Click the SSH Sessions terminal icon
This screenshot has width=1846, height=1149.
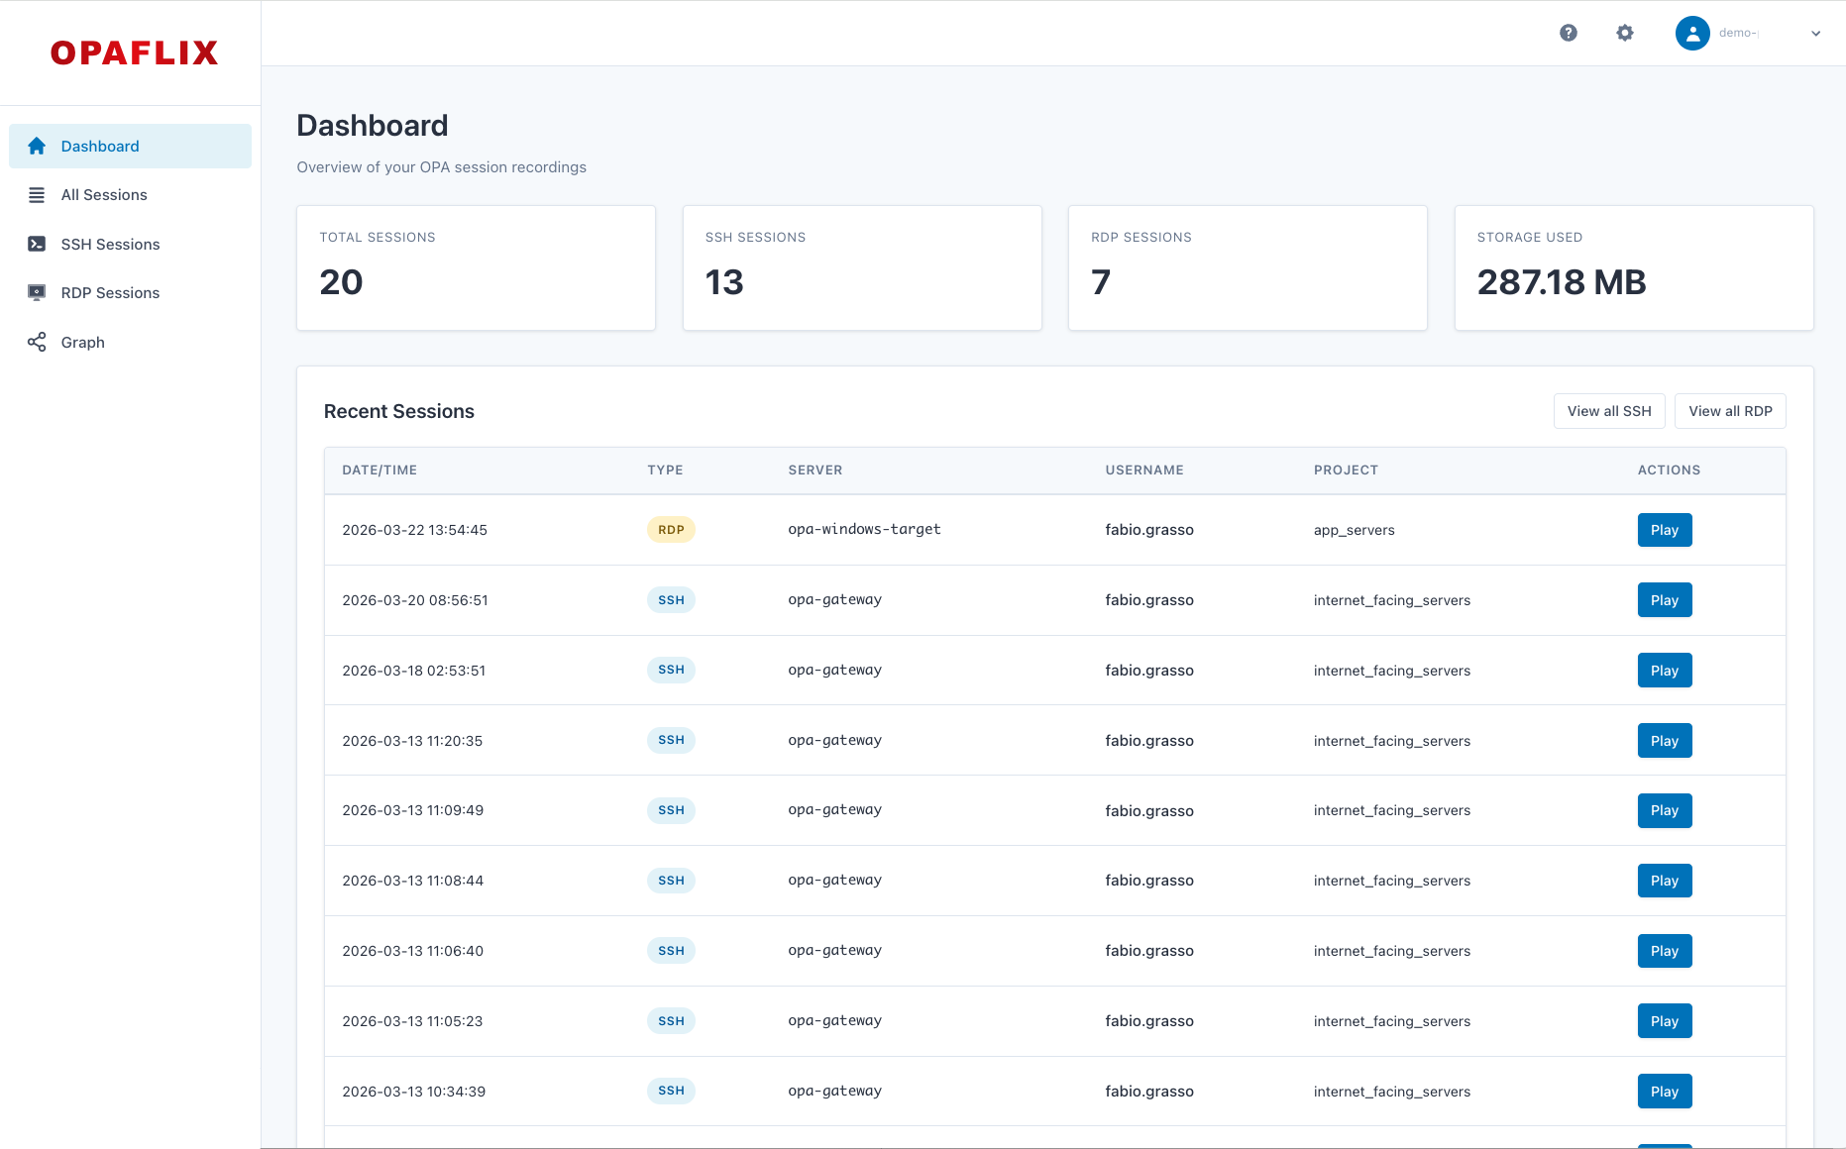coord(37,244)
